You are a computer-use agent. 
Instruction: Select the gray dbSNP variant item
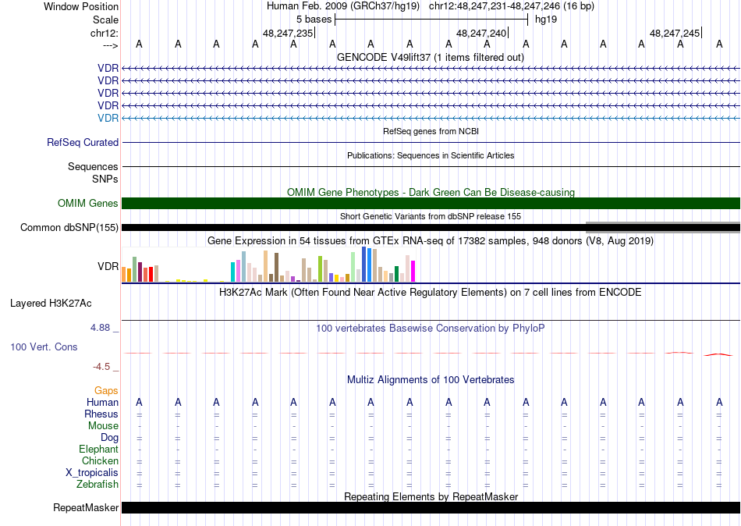coord(663,228)
